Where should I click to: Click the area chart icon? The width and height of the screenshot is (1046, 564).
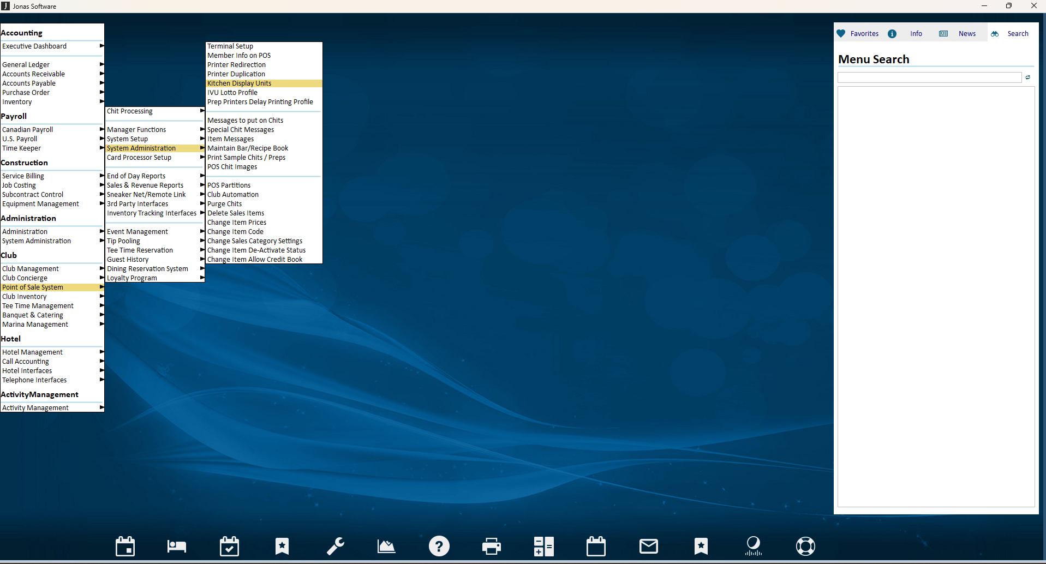point(386,546)
